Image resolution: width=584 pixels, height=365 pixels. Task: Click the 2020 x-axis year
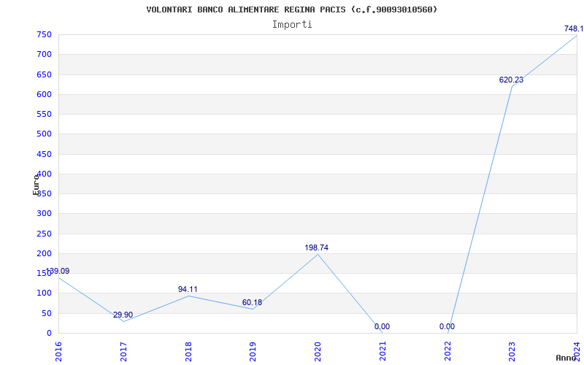pos(318,352)
